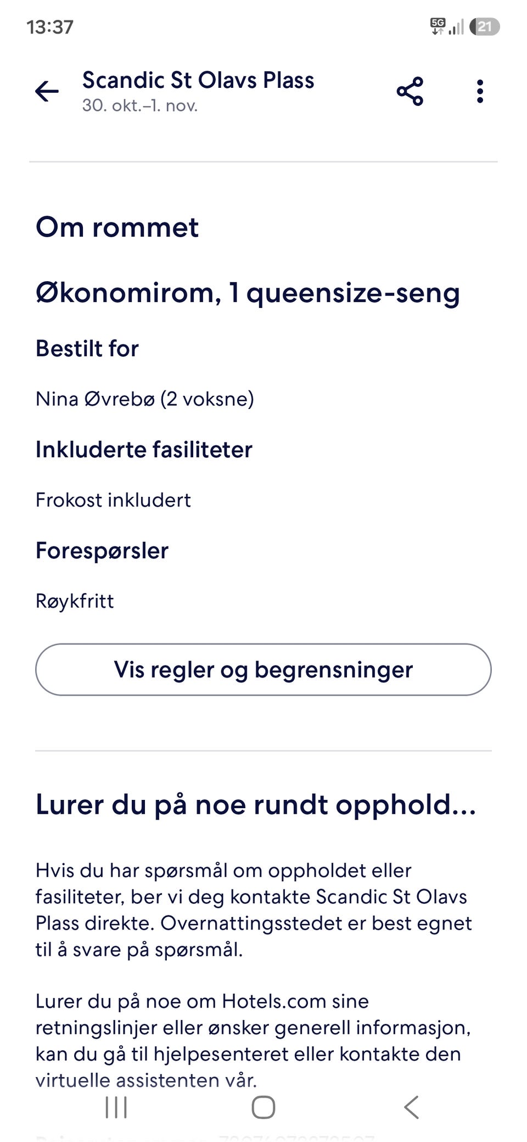The width and height of the screenshot is (527, 1142).
Task: Open the three-dot overflow menu
Action: [x=480, y=91]
